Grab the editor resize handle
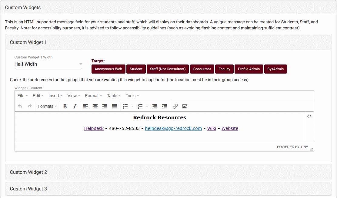This screenshot has height=198, width=337. click(311, 149)
